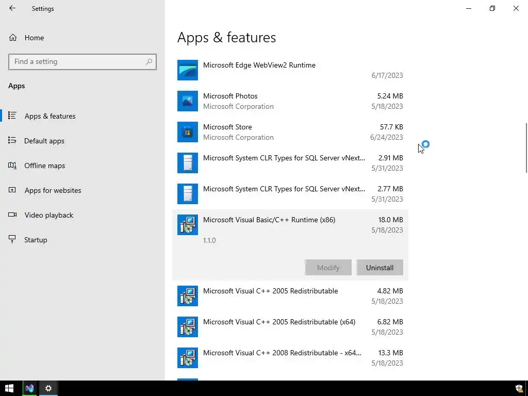Click the 57.7 KB size value
This screenshot has width=528, height=396.
[391, 127]
